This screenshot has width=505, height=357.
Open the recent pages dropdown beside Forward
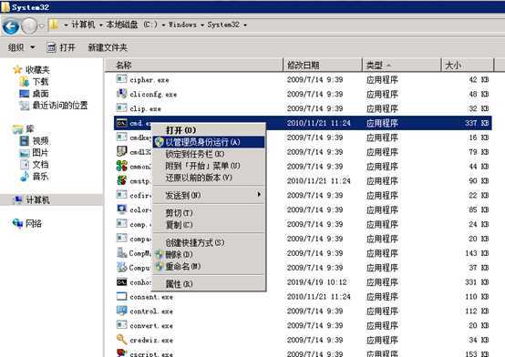(x=41, y=25)
